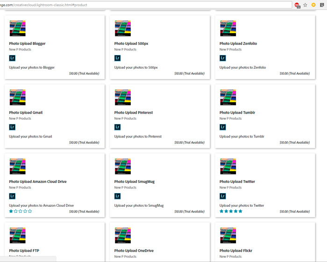
Task: Click 'Upload your photos to Twitter' text
Action: [242, 205]
